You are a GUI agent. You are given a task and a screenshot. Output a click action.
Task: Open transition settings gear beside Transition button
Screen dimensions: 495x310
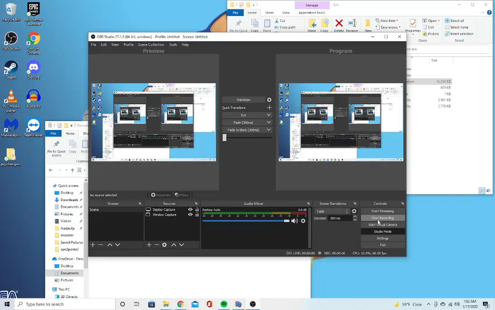pyautogui.click(x=269, y=100)
